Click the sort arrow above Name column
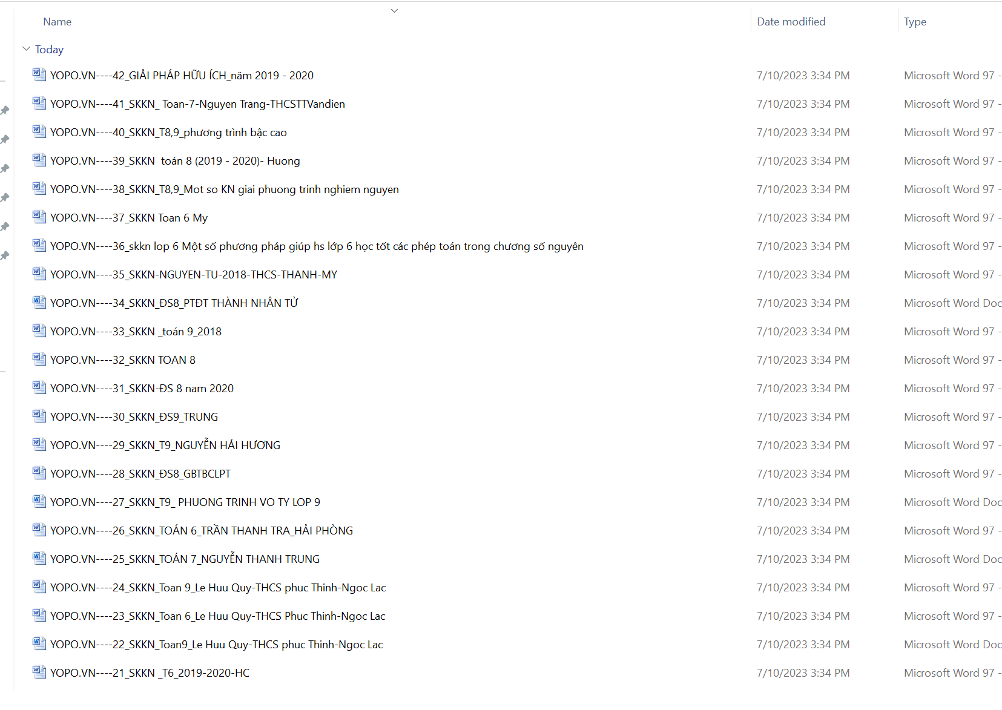The width and height of the screenshot is (1002, 710). [x=394, y=10]
